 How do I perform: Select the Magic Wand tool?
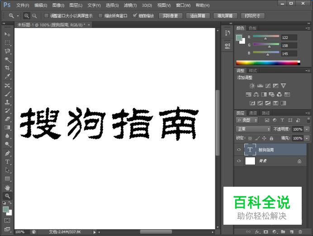click(7, 59)
